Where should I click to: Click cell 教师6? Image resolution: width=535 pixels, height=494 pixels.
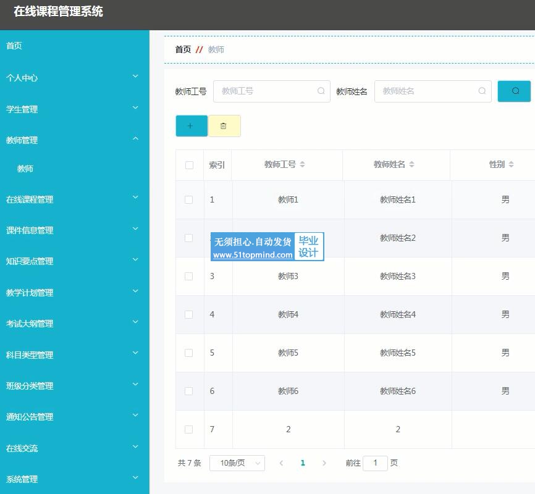[289, 391]
